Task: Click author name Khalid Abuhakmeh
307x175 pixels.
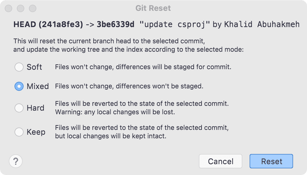Action: coord(262,24)
